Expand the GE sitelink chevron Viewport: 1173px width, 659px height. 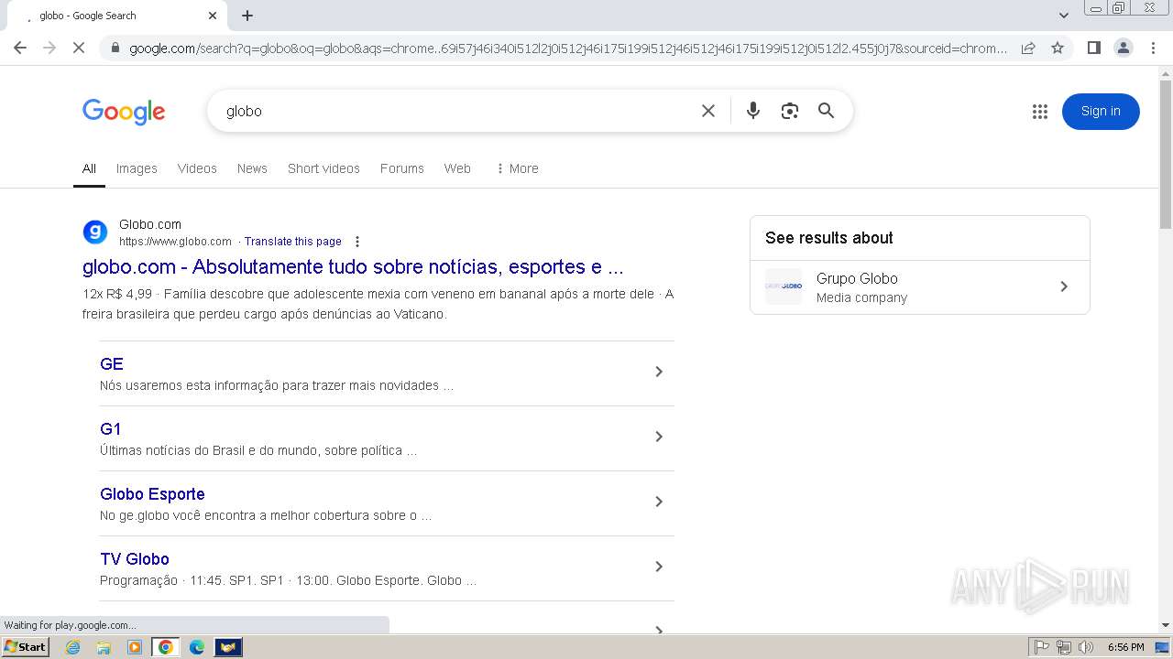click(x=659, y=372)
